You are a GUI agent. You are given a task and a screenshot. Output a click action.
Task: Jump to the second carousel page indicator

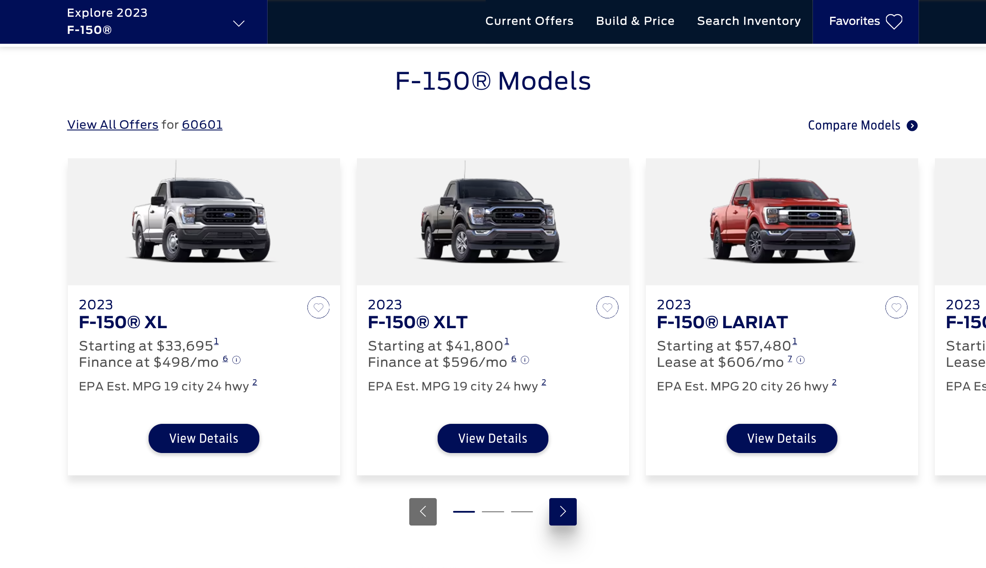click(x=493, y=511)
